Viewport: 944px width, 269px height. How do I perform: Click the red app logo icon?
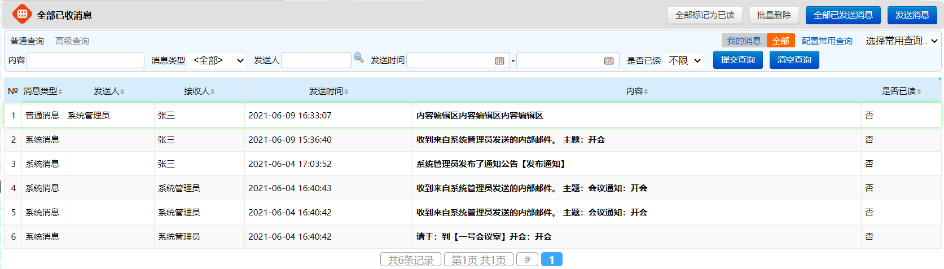pyautogui.click(x=22, y=14)
